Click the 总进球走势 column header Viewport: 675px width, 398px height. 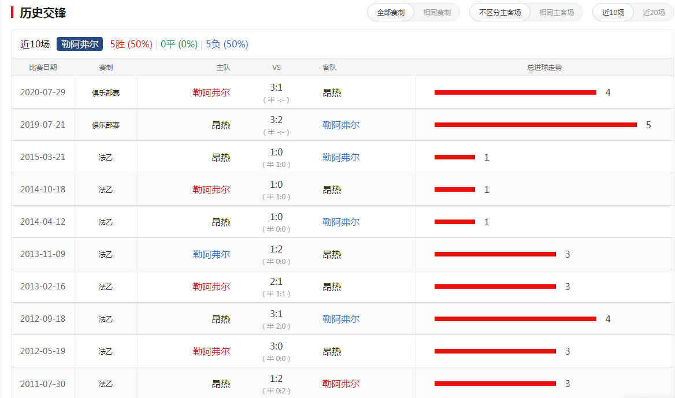[x=544, y=67]
